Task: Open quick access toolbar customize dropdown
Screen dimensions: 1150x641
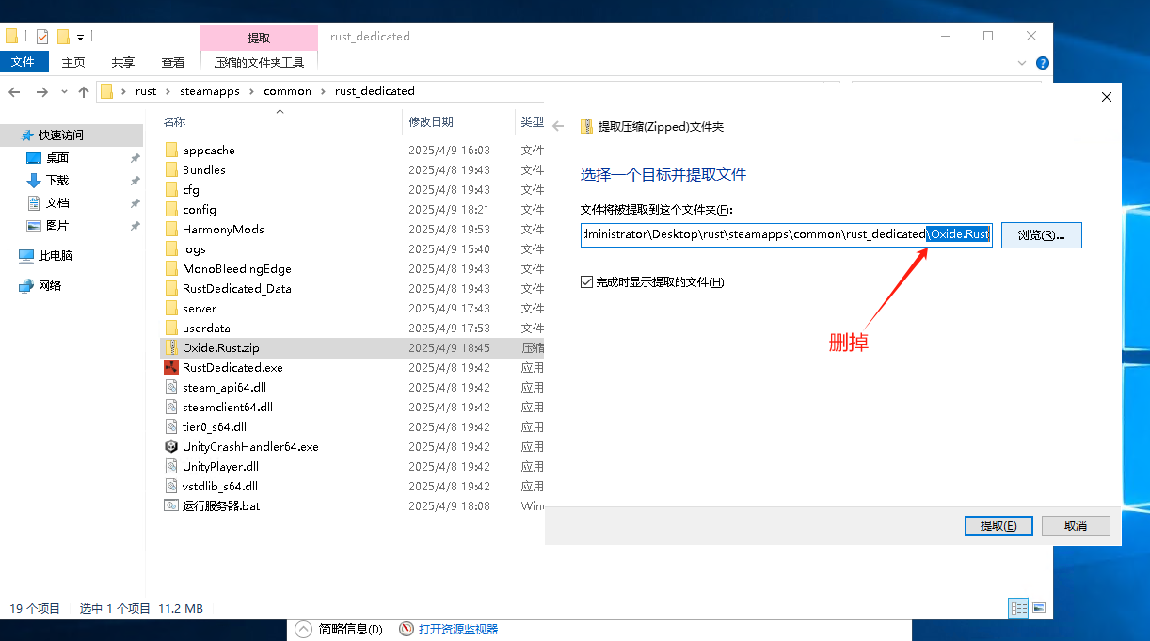Action: (81, 37)
